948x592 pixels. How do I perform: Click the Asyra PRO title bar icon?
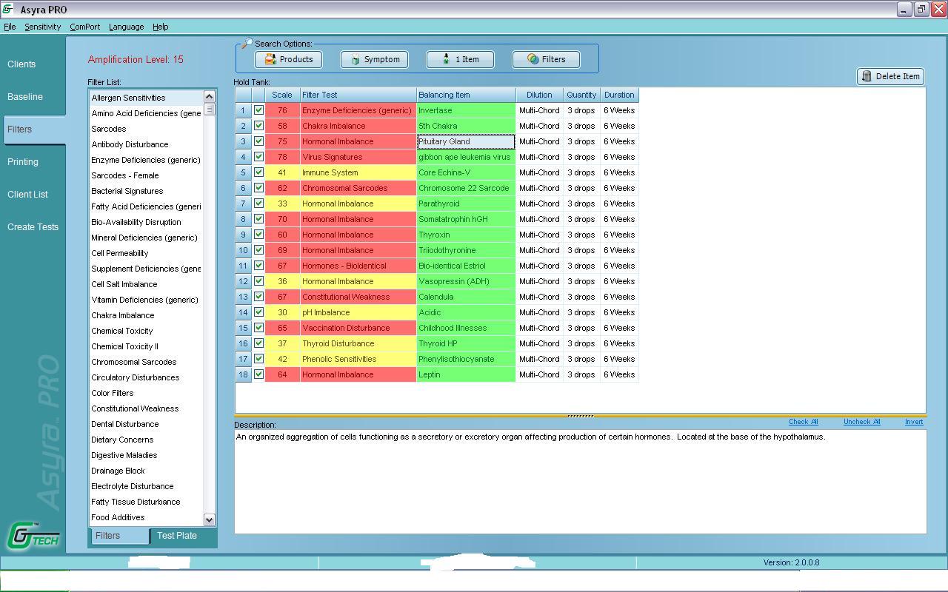(8, 9)
